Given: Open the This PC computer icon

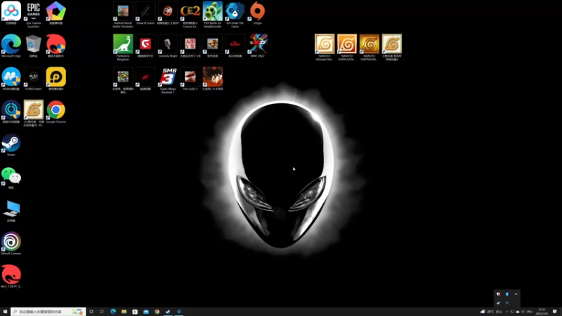Looking at the screenshot, I should point(11,211).
